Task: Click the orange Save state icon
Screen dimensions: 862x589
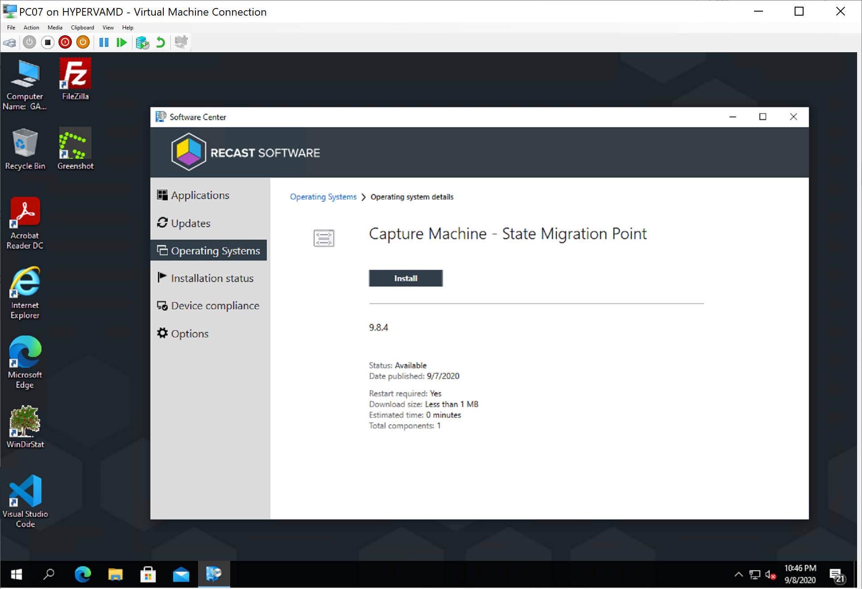Action: point(83,42)
